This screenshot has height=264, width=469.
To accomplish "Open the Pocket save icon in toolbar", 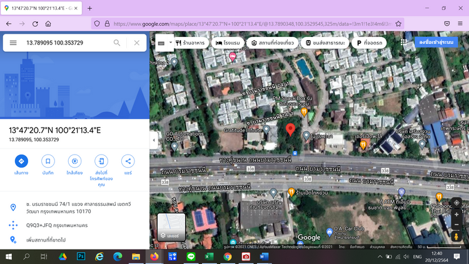I will (447, 24).
